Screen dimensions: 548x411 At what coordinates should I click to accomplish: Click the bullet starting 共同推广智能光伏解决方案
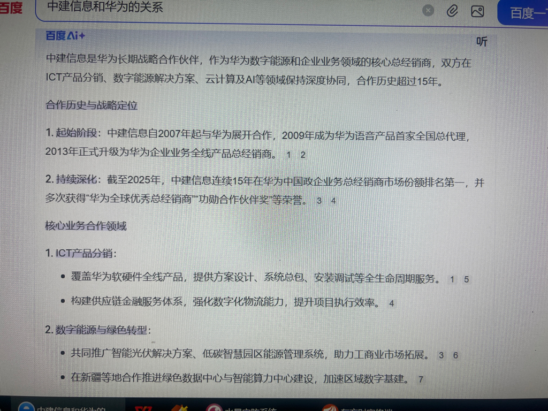tap(249, 354)
